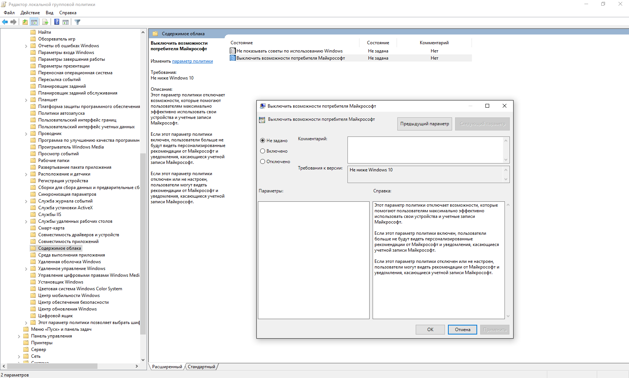629x378 pixels.
Task: Toggle the Show/Hide console tree icon
Action: [x=34, y=22]
